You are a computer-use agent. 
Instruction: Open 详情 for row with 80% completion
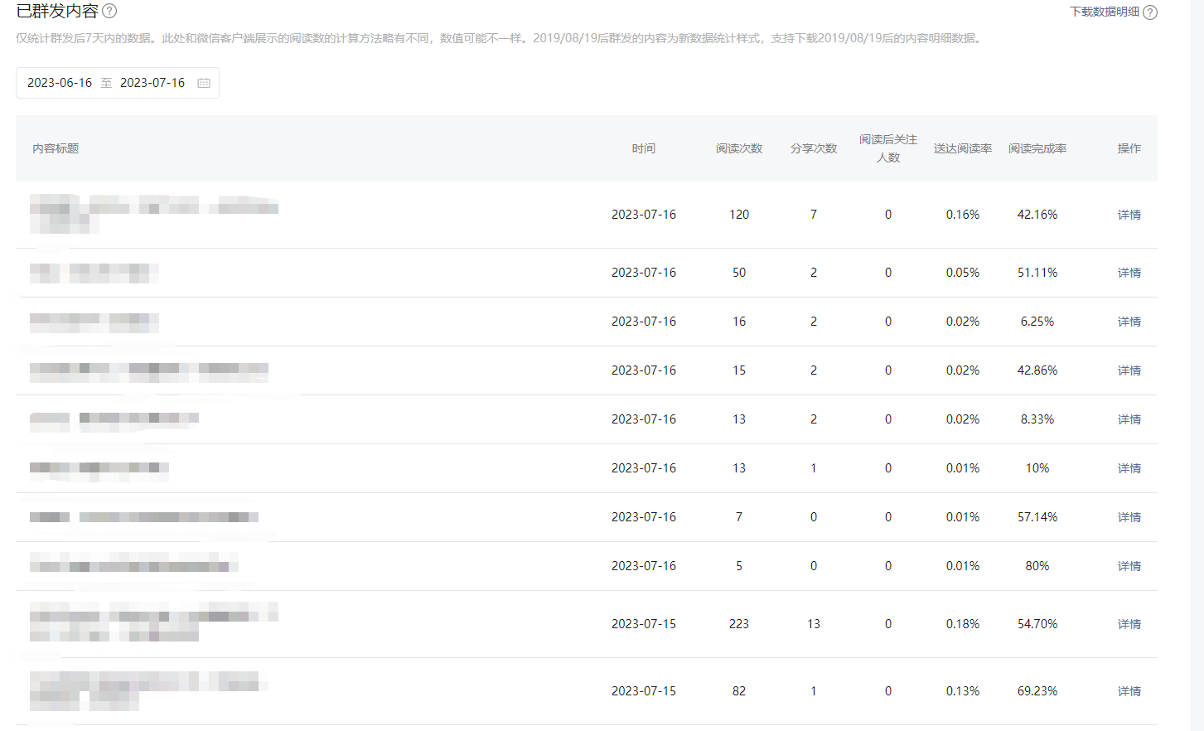click(1129, 566)
